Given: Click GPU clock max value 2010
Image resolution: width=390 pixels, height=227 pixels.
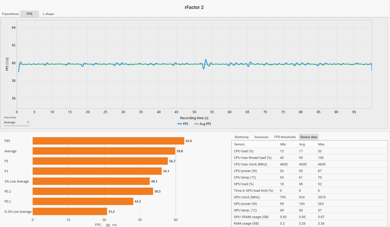Looking at the screenshot, I should [322, 197].
